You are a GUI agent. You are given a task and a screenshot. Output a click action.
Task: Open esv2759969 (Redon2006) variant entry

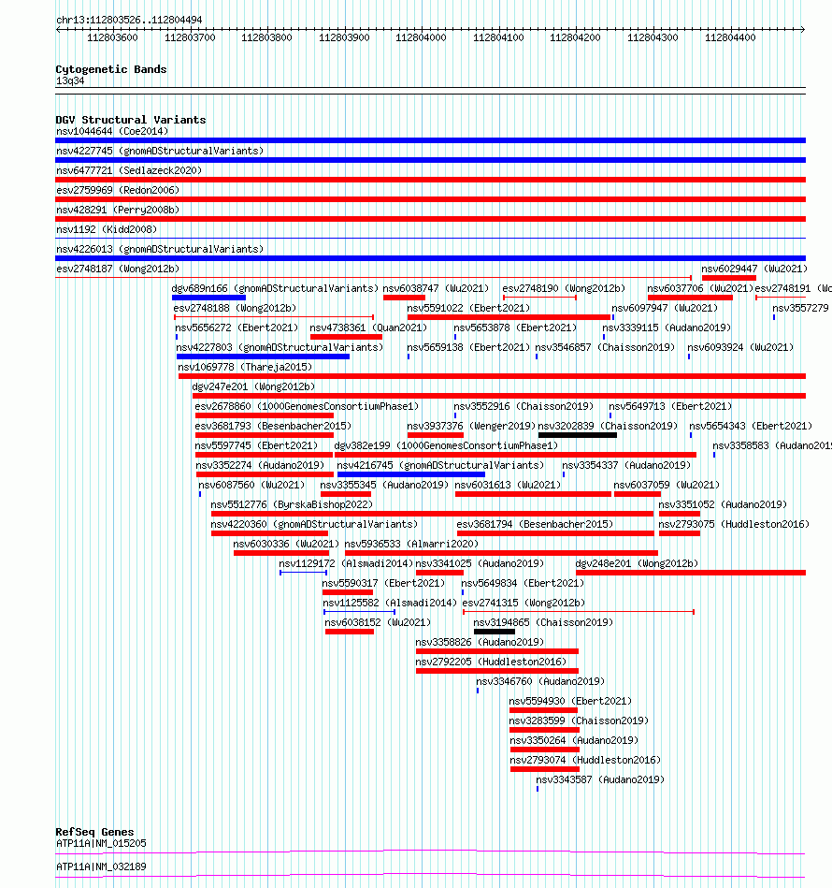click(x=118, y=190)
